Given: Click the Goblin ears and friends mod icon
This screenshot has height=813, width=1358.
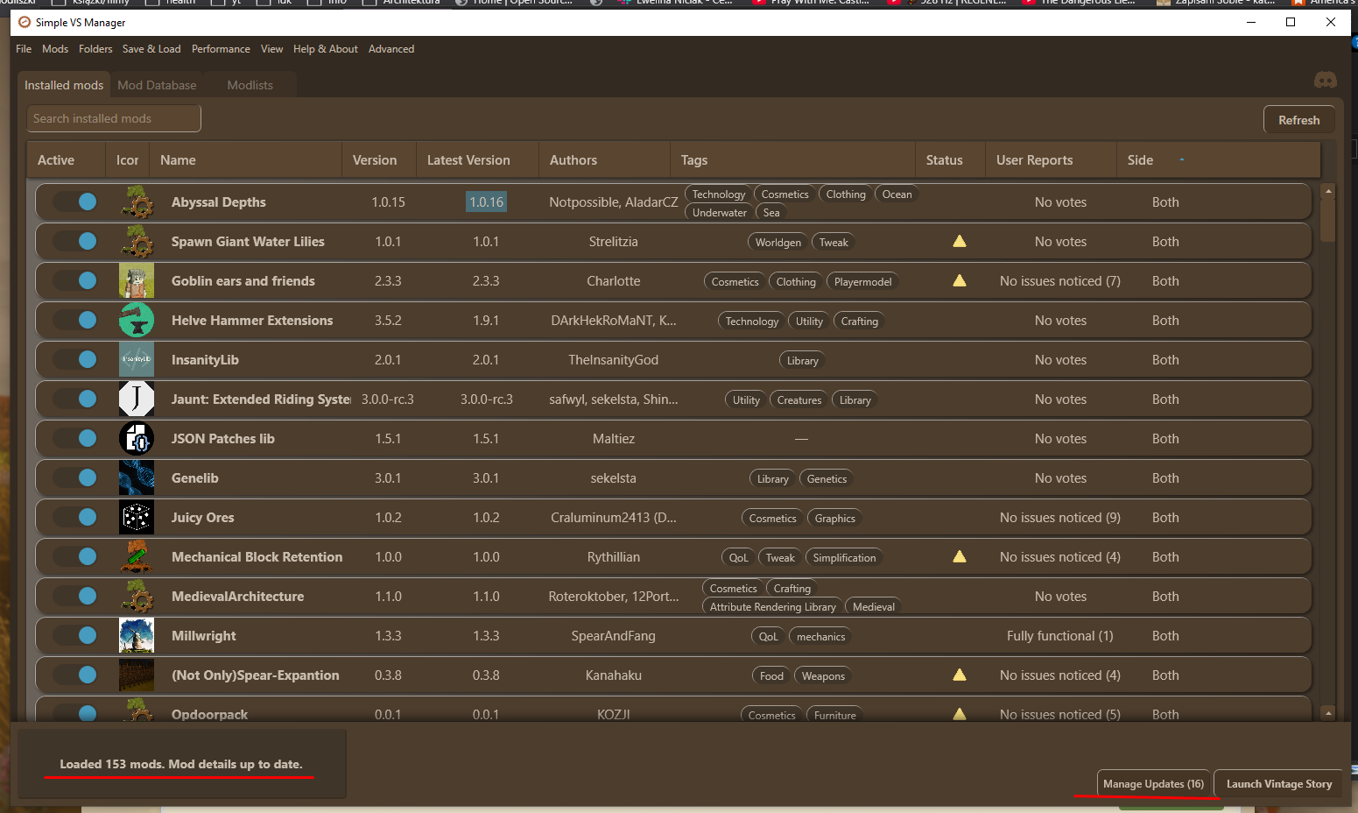Looking at the screenshot, I should [x=137, y=281].
